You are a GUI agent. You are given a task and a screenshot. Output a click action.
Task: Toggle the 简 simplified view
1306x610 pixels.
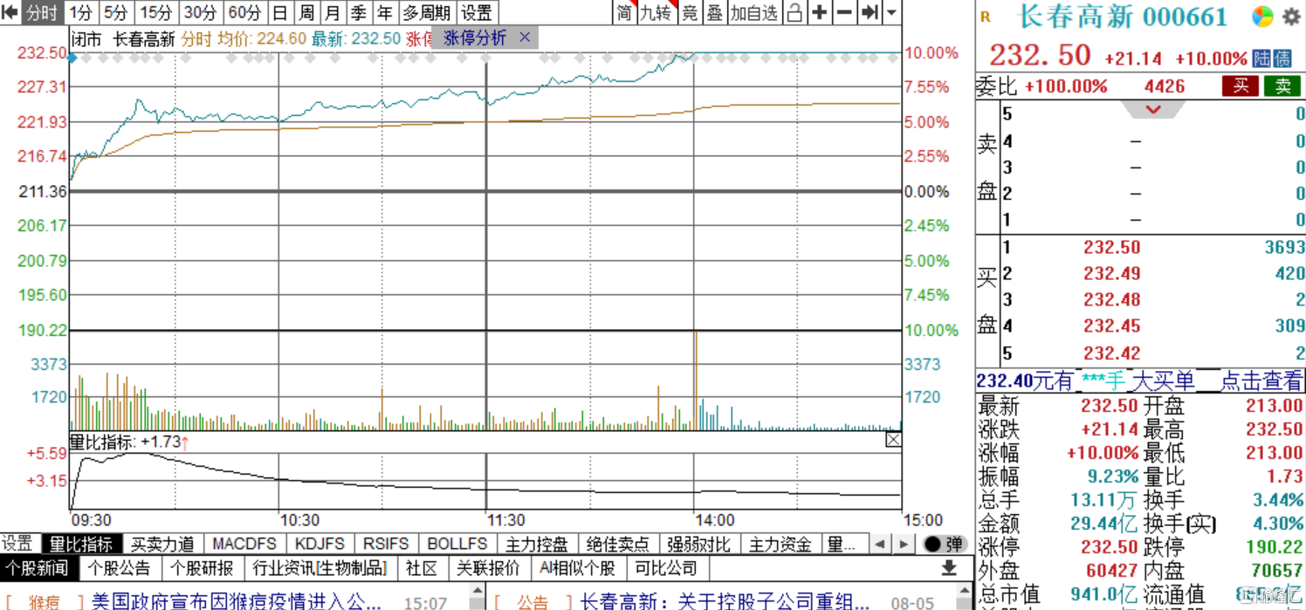coord(624,13)
